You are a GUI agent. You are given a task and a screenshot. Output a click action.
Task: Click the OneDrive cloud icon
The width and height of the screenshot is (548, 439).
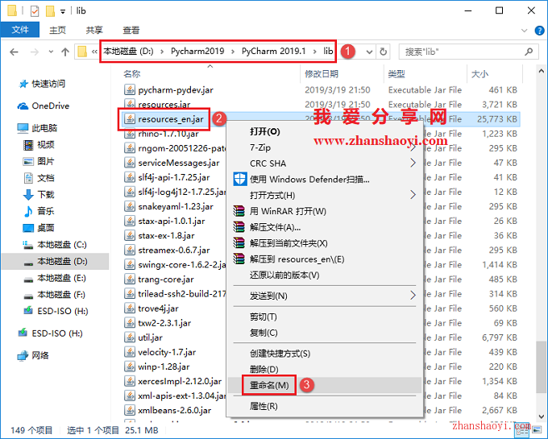pyautogui.click(x=23, y=106)
